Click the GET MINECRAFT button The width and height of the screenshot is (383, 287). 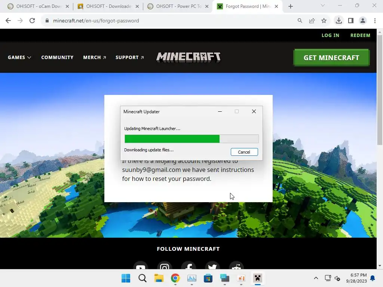(331, 58)
